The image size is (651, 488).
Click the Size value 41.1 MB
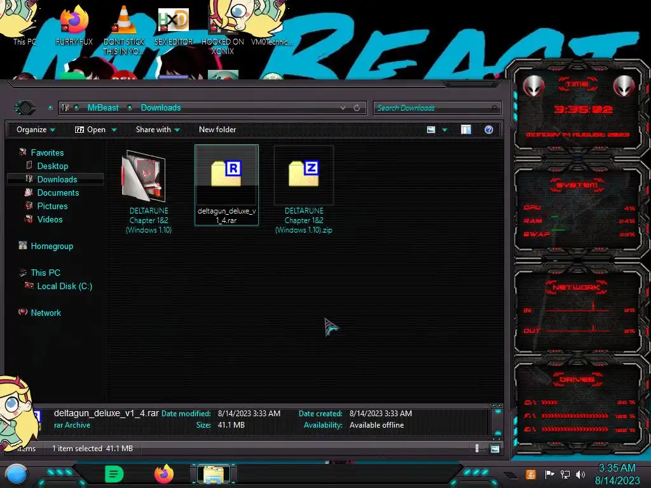[231, 425]
